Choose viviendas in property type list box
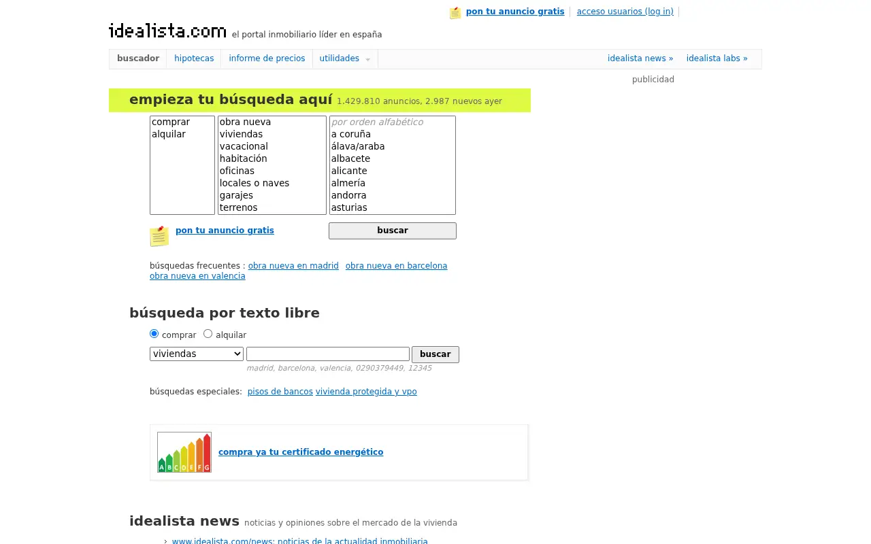Viewport: 871px width, 544px height. (272, 135)
